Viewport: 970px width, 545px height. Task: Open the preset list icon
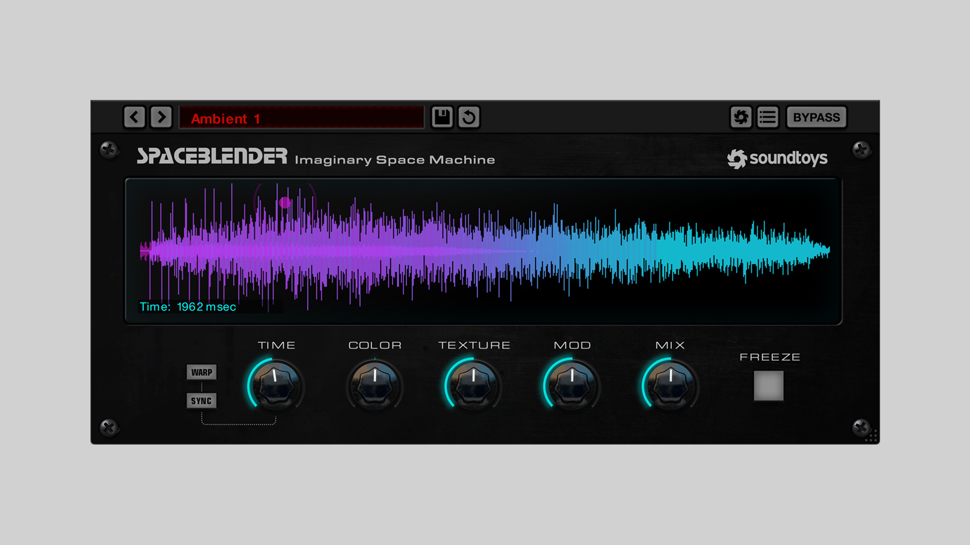[x=767, y=117]
